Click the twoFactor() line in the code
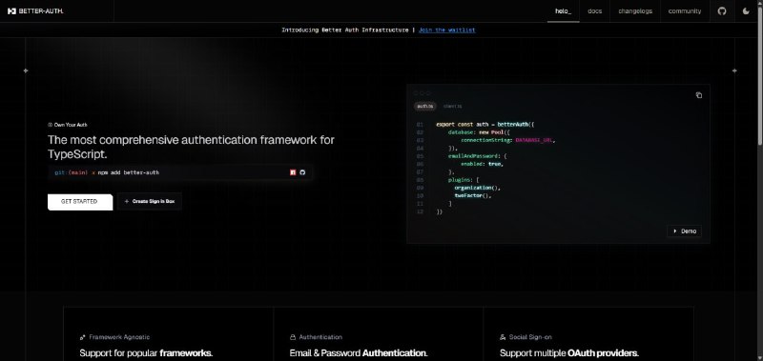The height and width of the screenshot is (361, 763). click(x=473, y=196)
